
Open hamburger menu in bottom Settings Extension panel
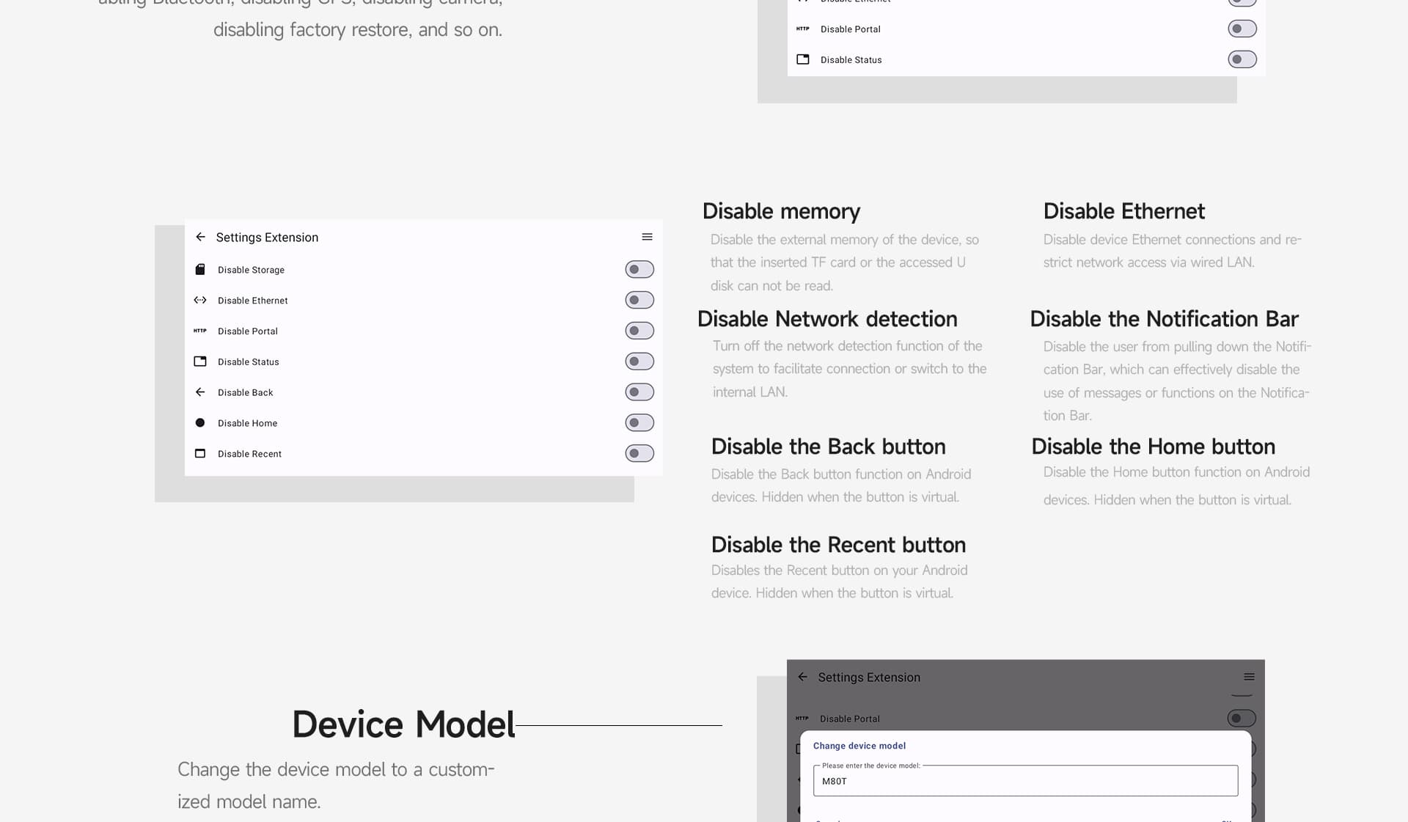tap(1249, 677)
